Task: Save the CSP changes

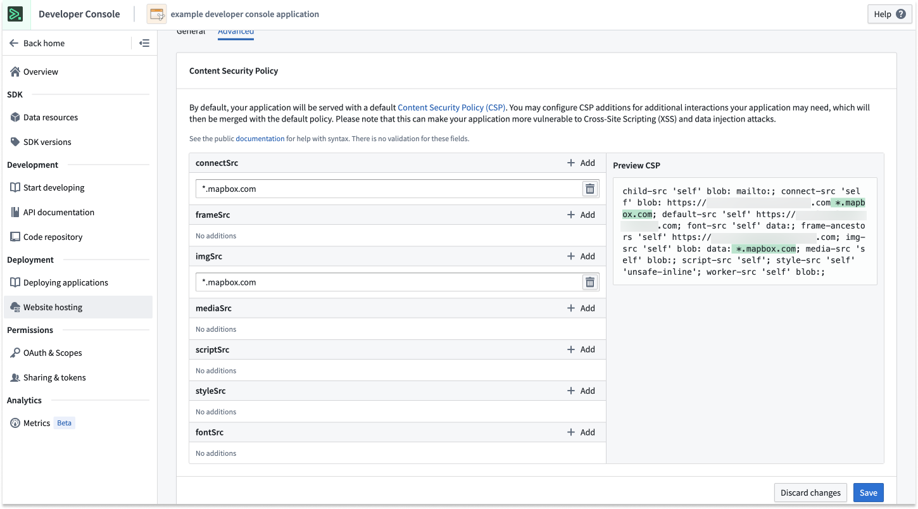Action: tap(869, 493)
